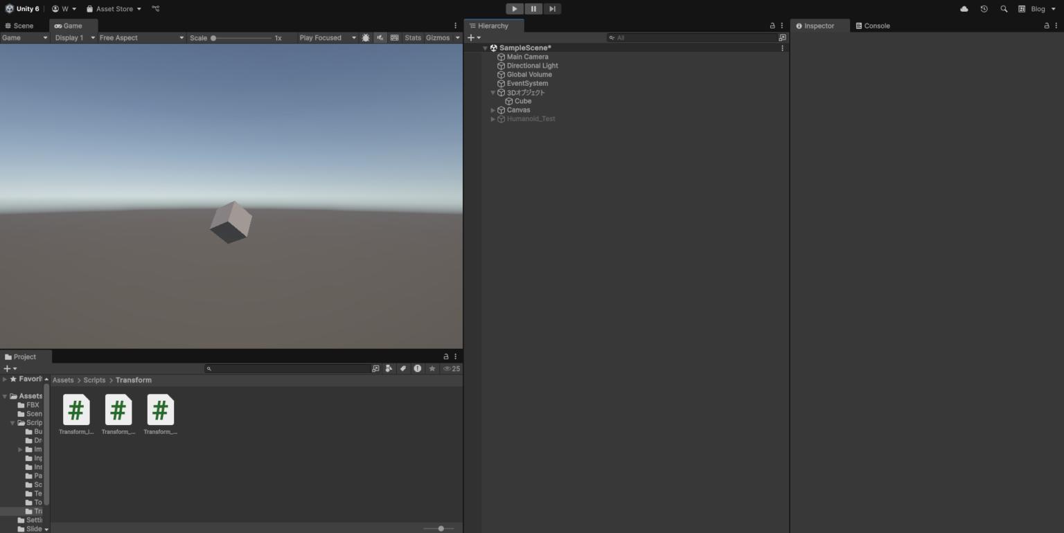Mute audio in the Game view
1064x533 pixels.
click(380, 37)
